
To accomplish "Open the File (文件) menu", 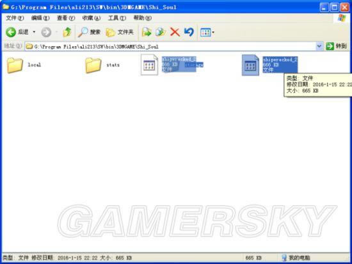I will 15,18.
